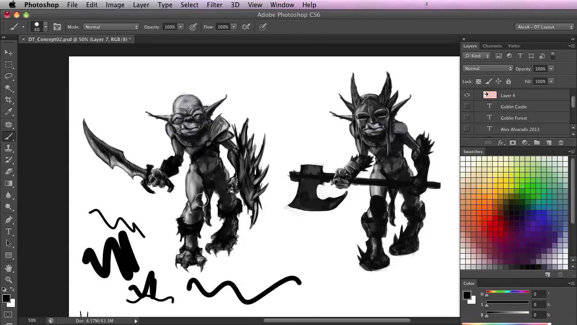Select the Clone Stamp tool

[x=9, y=148]
